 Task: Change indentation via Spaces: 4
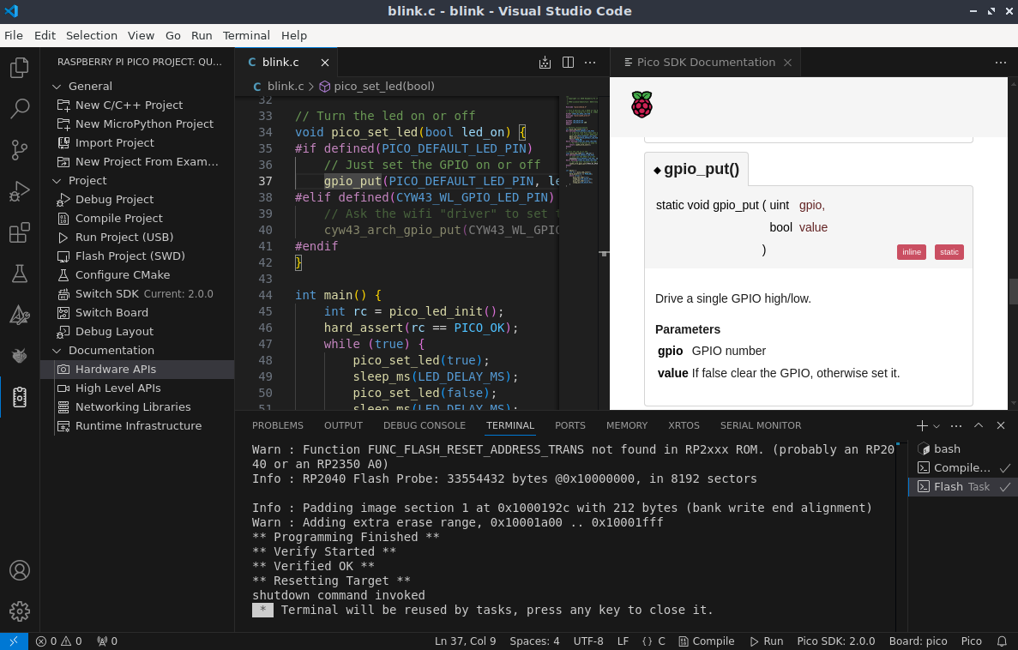[534, 641]
